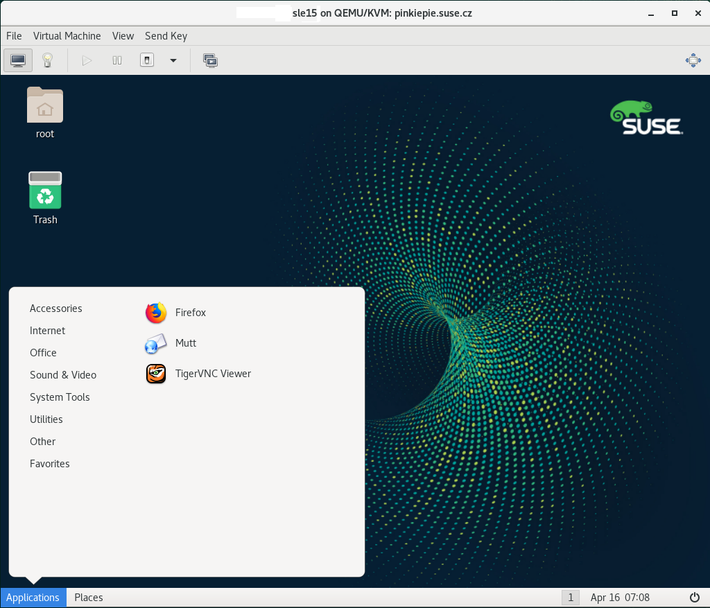Screen dimensions: 710x608
Task: Click the shut down guest button
Action: pos(146,60)
